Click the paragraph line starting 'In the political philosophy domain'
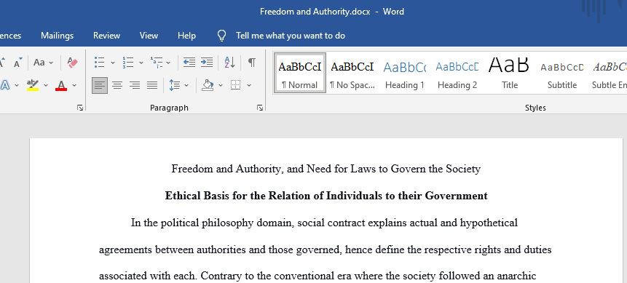This screenshot has height=283, width=627. (x=324, y=223)
